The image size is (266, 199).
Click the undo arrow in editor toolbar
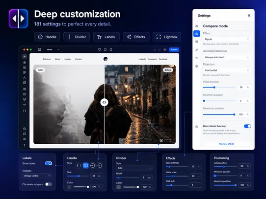(x=155, y=50)
